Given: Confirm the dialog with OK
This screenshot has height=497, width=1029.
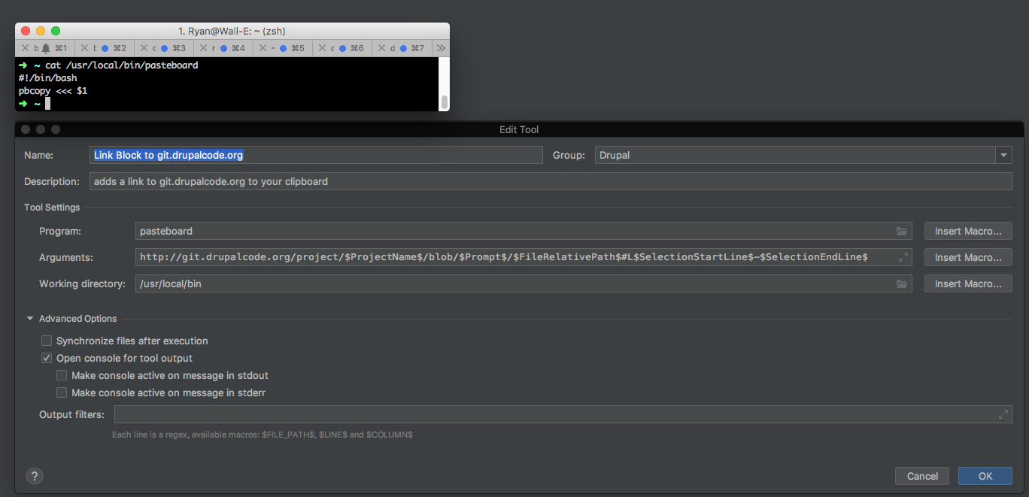Looking at the screenshot, I should (x=985, y=476).
